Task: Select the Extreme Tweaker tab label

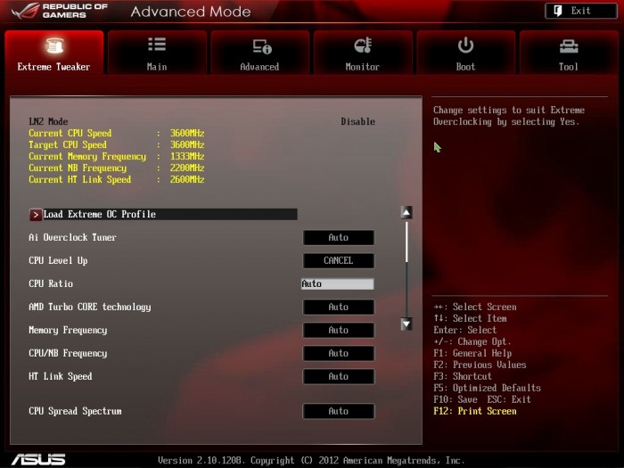Action: pyautogui.click(x=53, y=67)
